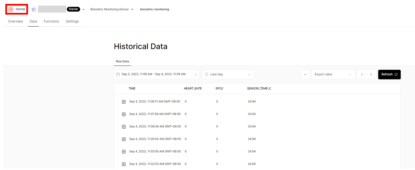
Task: Expand the 11:03:55 AM data row
Action: [x=124, y=152]
